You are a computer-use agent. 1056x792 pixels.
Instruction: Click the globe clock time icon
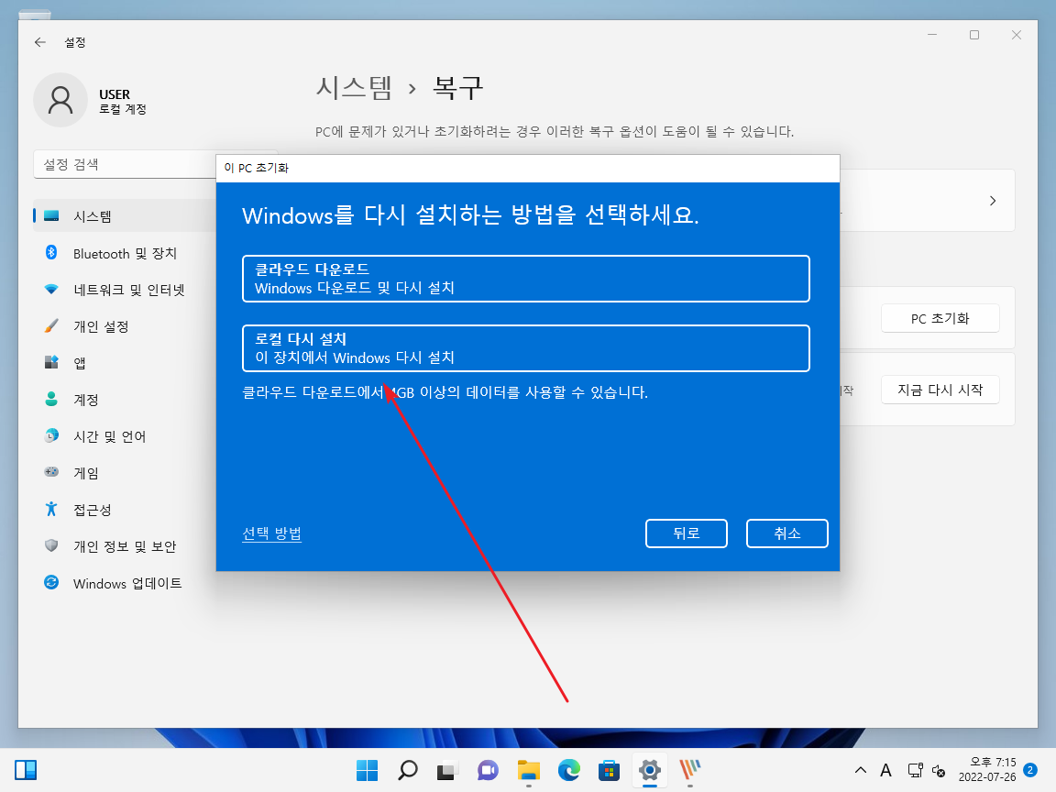pos(51,435)
